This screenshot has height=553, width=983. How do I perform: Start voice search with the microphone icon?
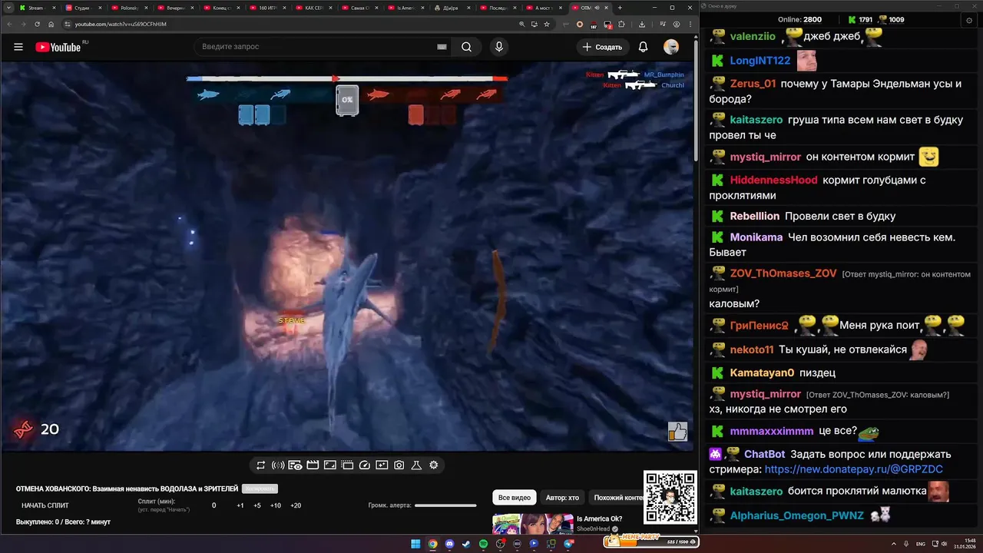(x=499, y=47)
